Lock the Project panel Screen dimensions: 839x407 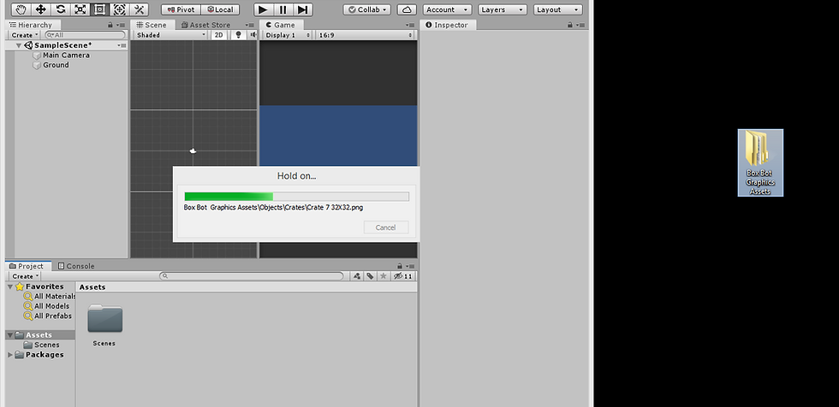point(399,266)
